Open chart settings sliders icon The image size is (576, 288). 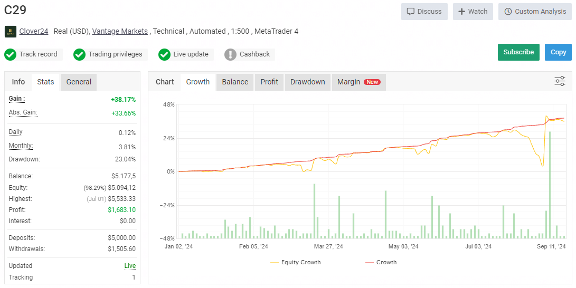pos(560,81)
